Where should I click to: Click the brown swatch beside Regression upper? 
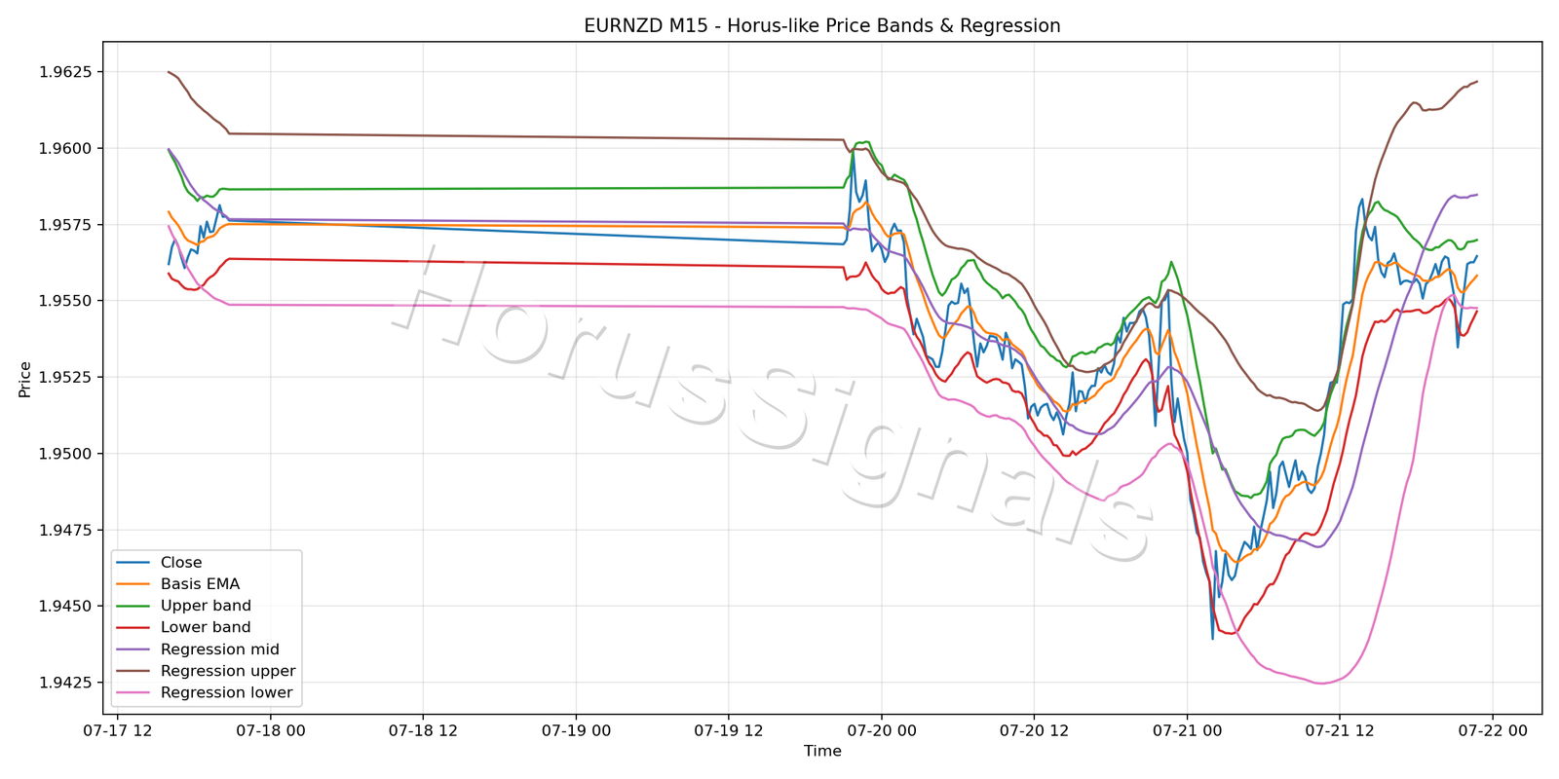click(x=133, y=671)
